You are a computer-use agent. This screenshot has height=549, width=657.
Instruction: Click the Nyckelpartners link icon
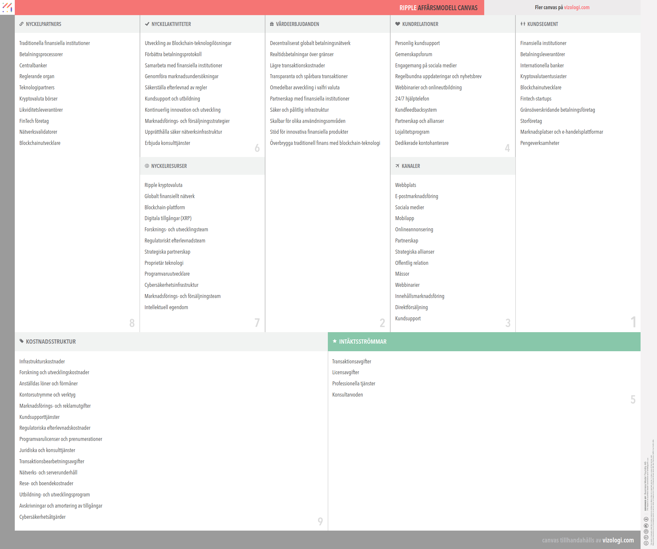[21, 24]
